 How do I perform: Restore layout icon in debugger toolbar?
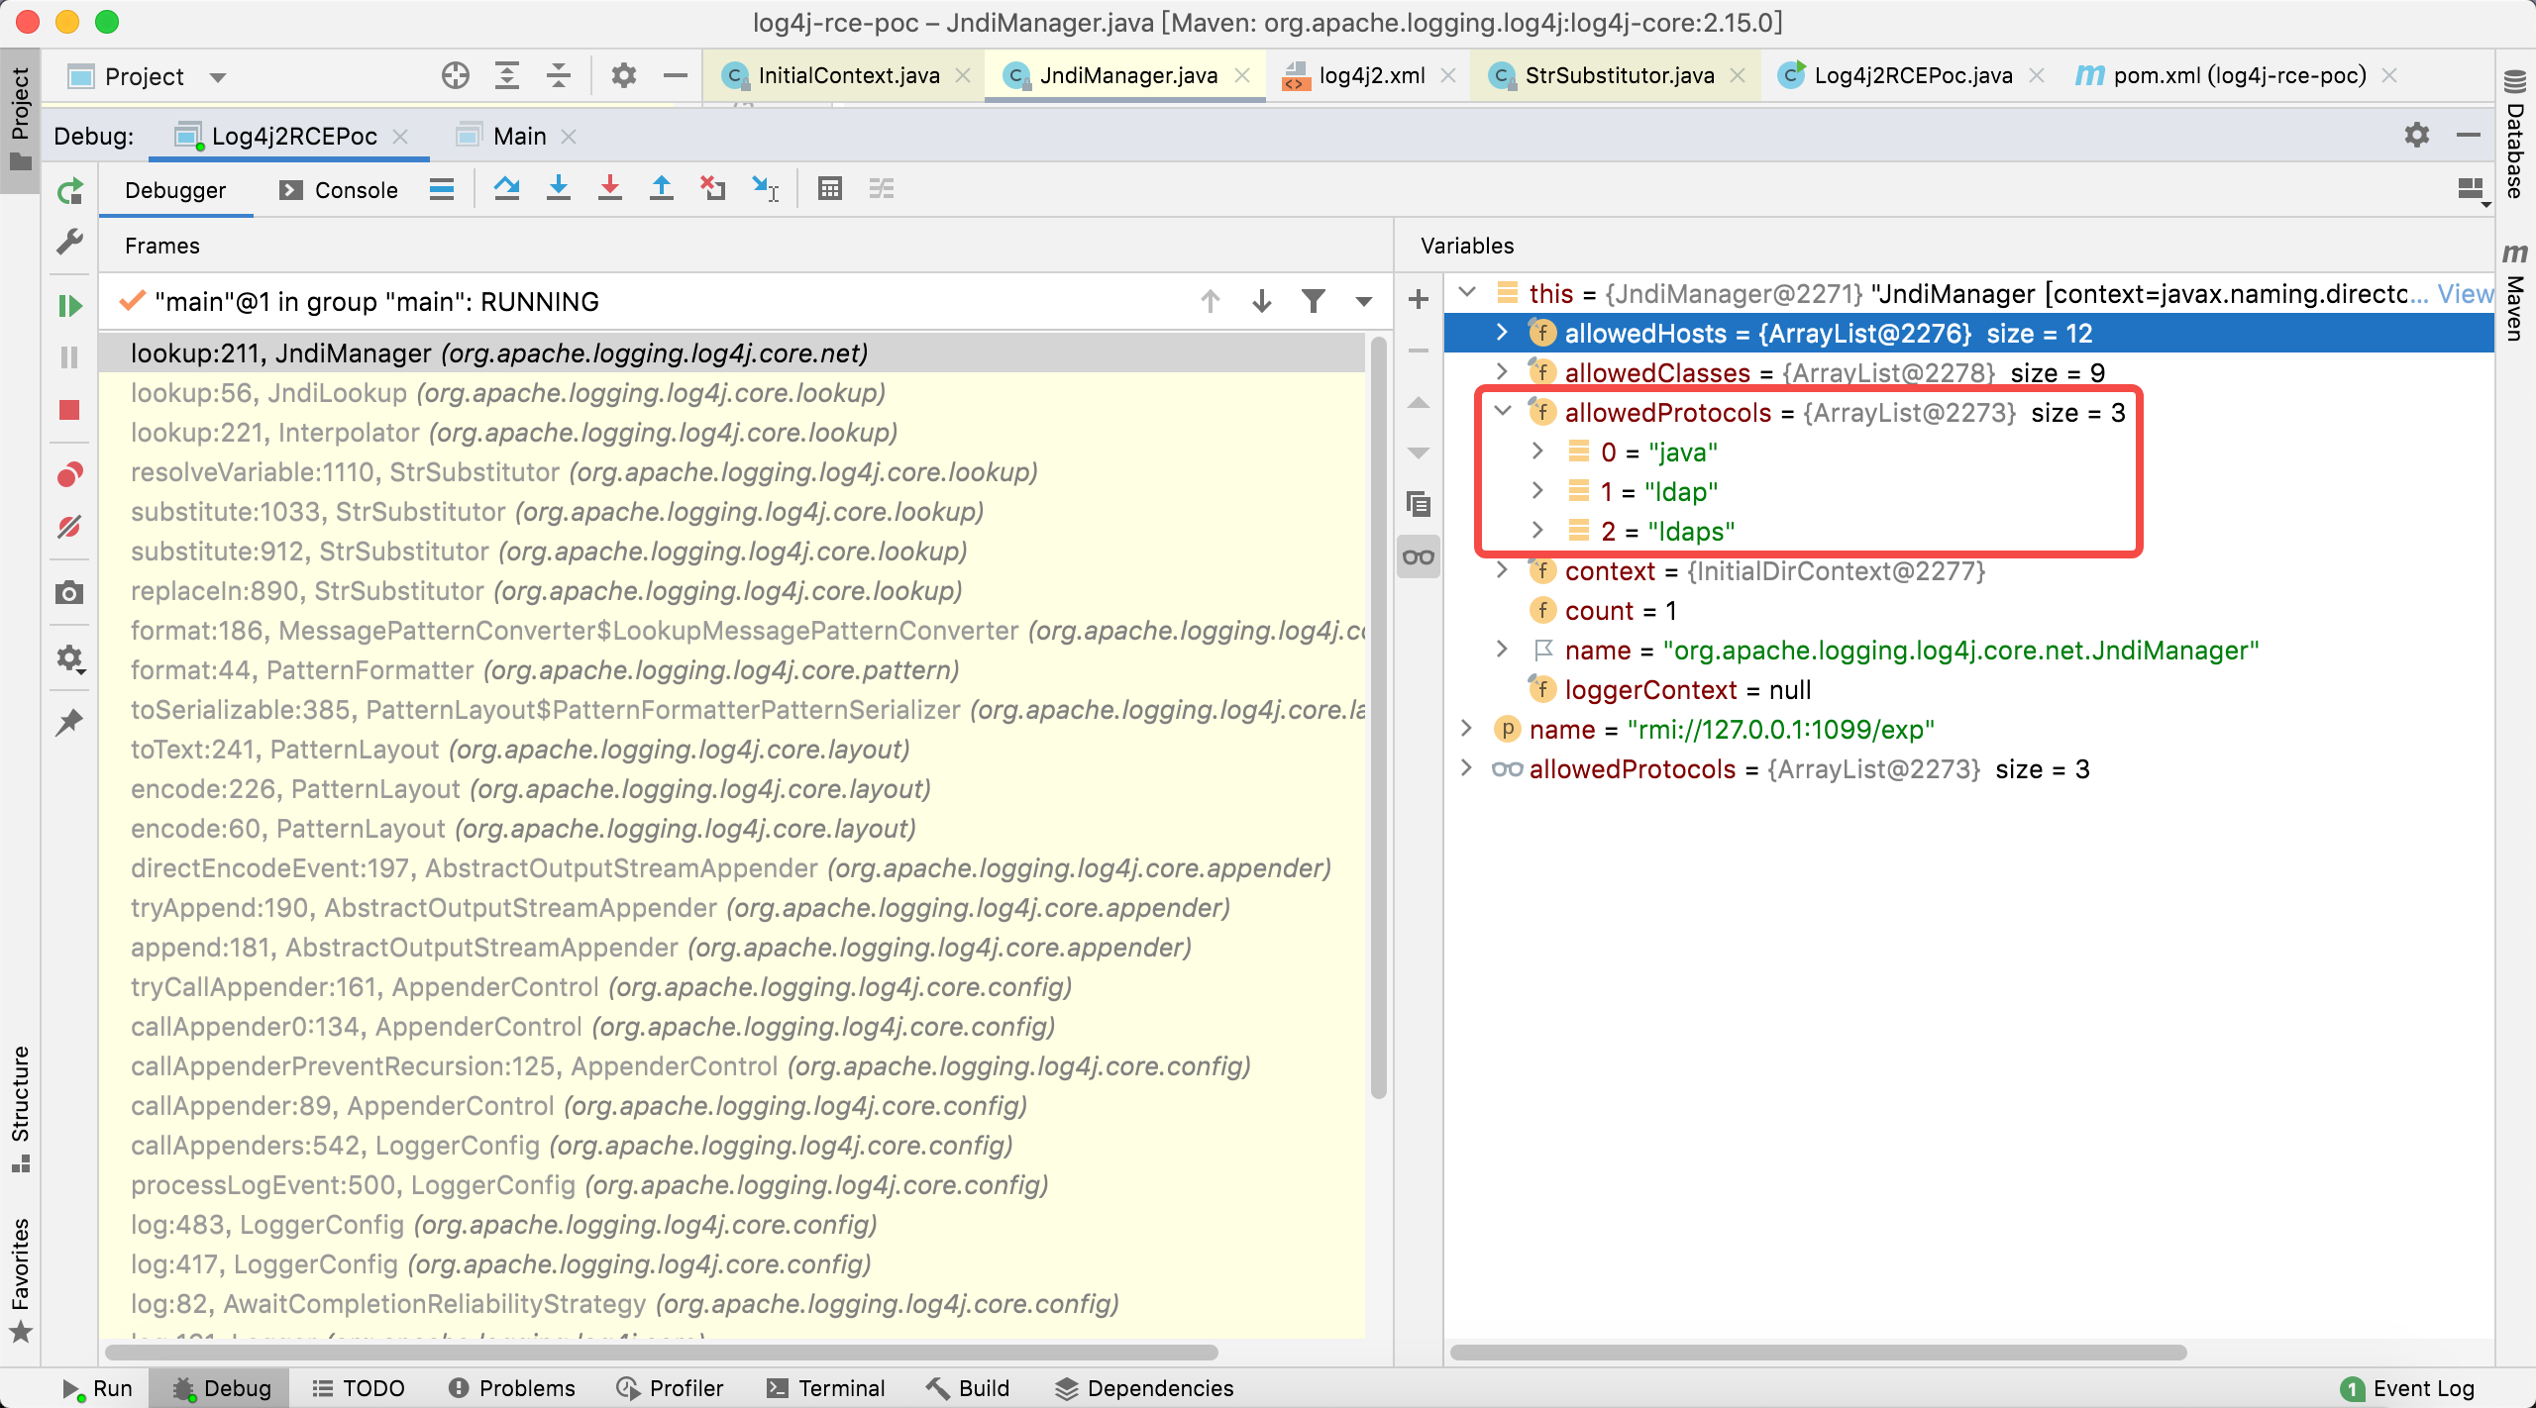coord(2473,190)
